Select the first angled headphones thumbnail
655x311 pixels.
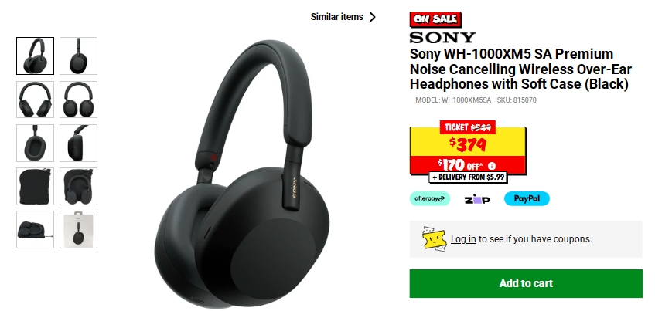(x=35, y=56)
